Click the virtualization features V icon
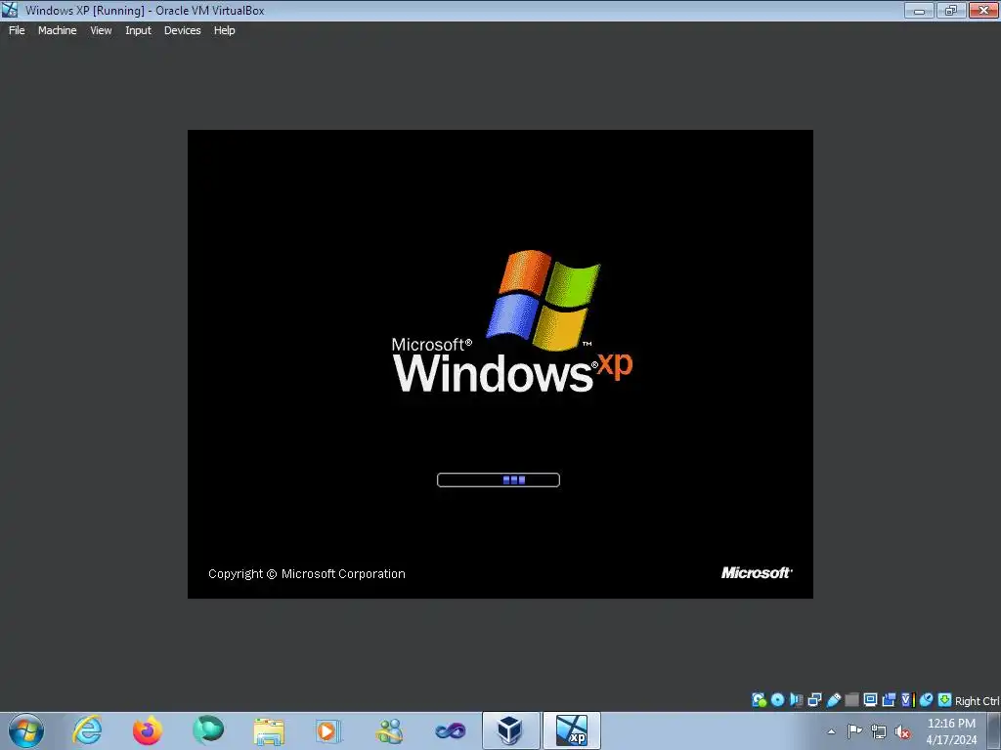This screenshot has height=750, width=1001. (907, 700)
